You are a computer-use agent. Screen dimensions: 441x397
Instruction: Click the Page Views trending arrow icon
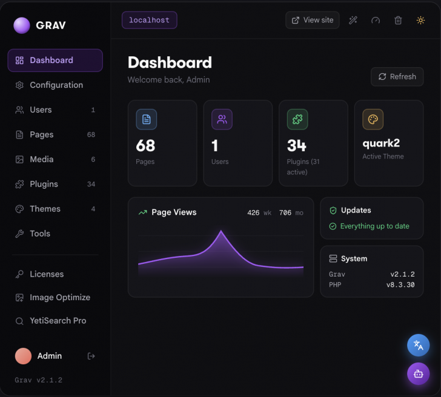143,212
